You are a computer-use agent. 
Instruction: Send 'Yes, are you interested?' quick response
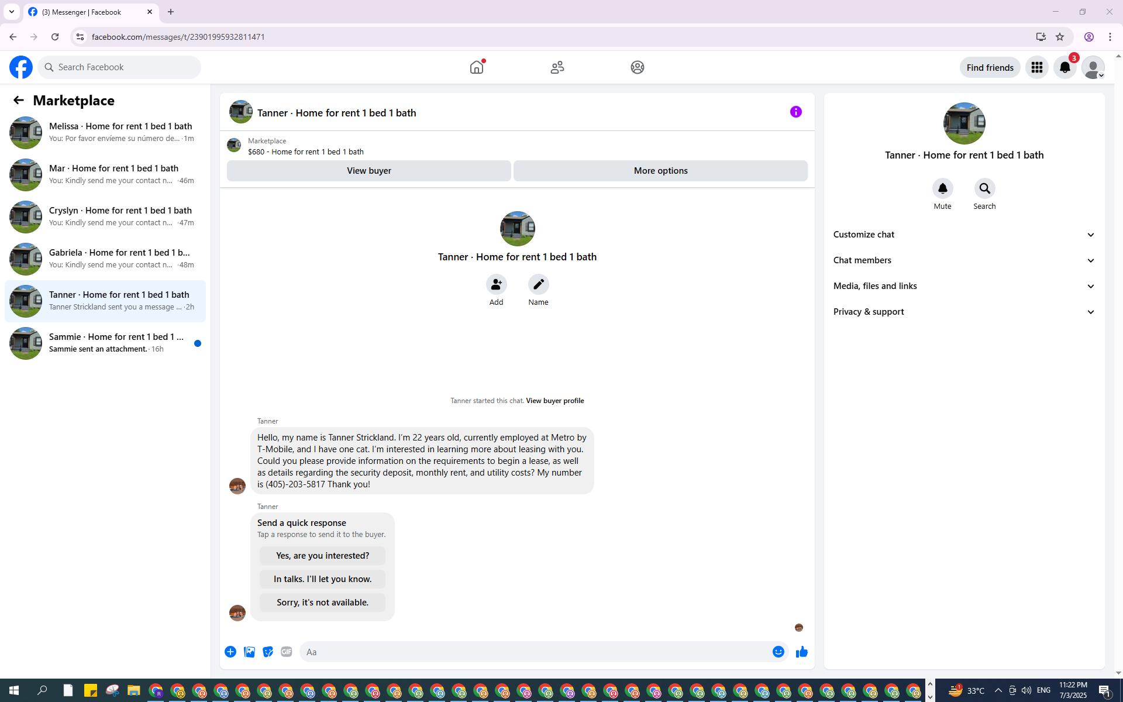point(322,556)
